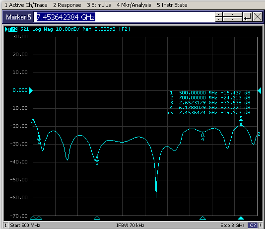Screen dimensions: 265x229
Task: Click the Marker 5 frequency entry field
Action: 125,17
